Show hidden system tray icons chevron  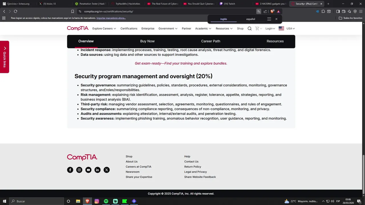click(324, 201)
